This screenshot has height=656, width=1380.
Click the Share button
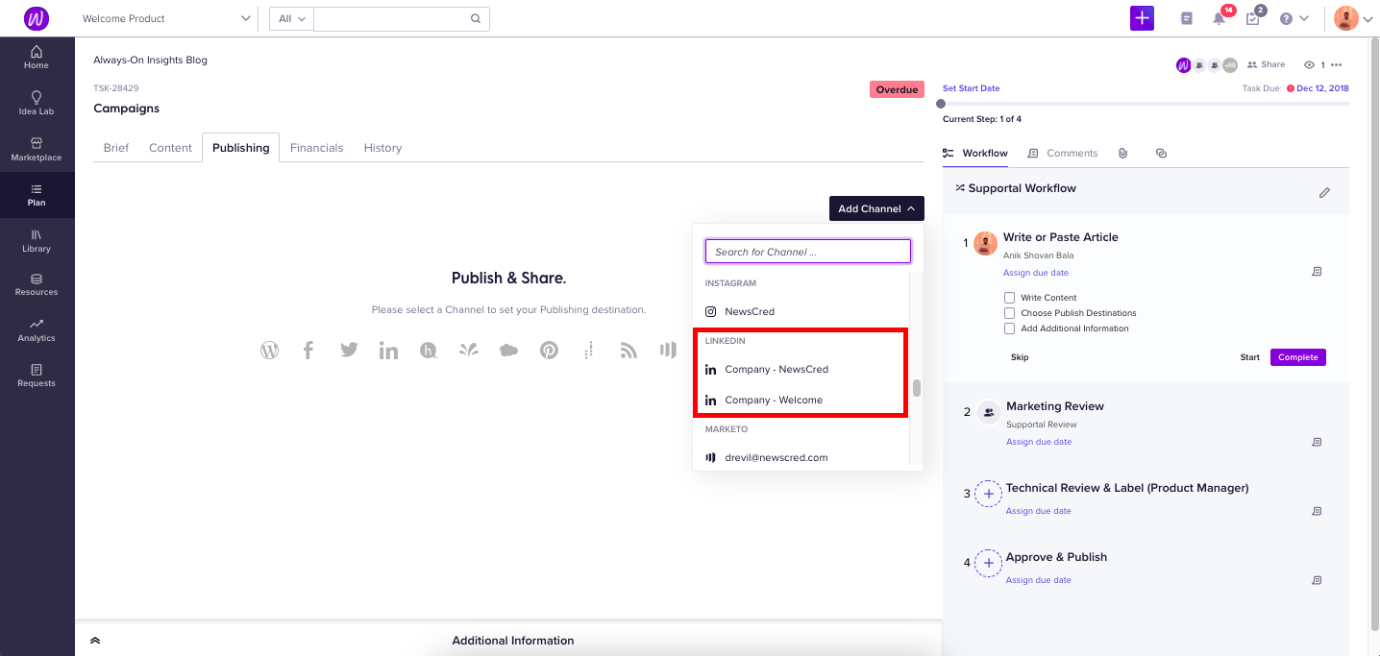click(1266, 65)
